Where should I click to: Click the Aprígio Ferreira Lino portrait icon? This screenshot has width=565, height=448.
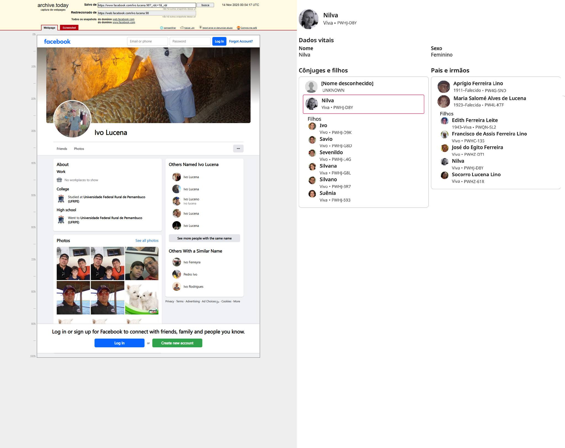[444, 87]
